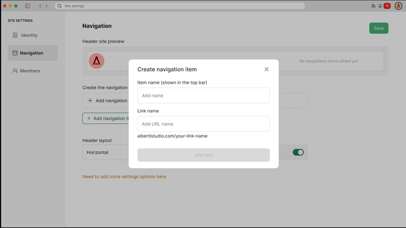Go back with the left arrow

coord(40,6)
